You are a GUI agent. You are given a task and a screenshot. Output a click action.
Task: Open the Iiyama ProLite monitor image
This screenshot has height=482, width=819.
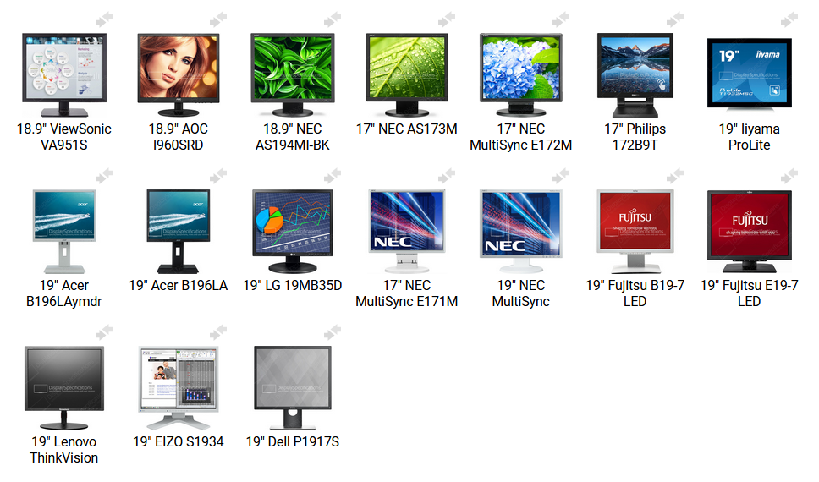click(x=749, y=74)
